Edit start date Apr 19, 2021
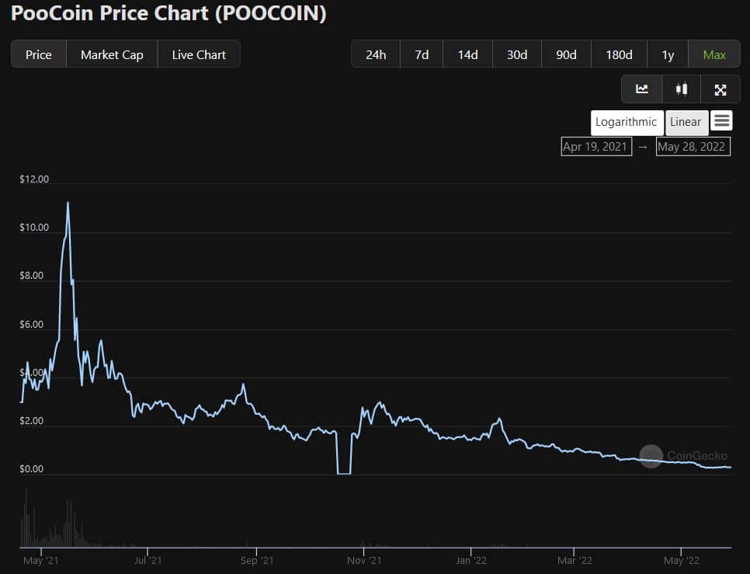Screen dimensions: 750x574 coord(596,146)
